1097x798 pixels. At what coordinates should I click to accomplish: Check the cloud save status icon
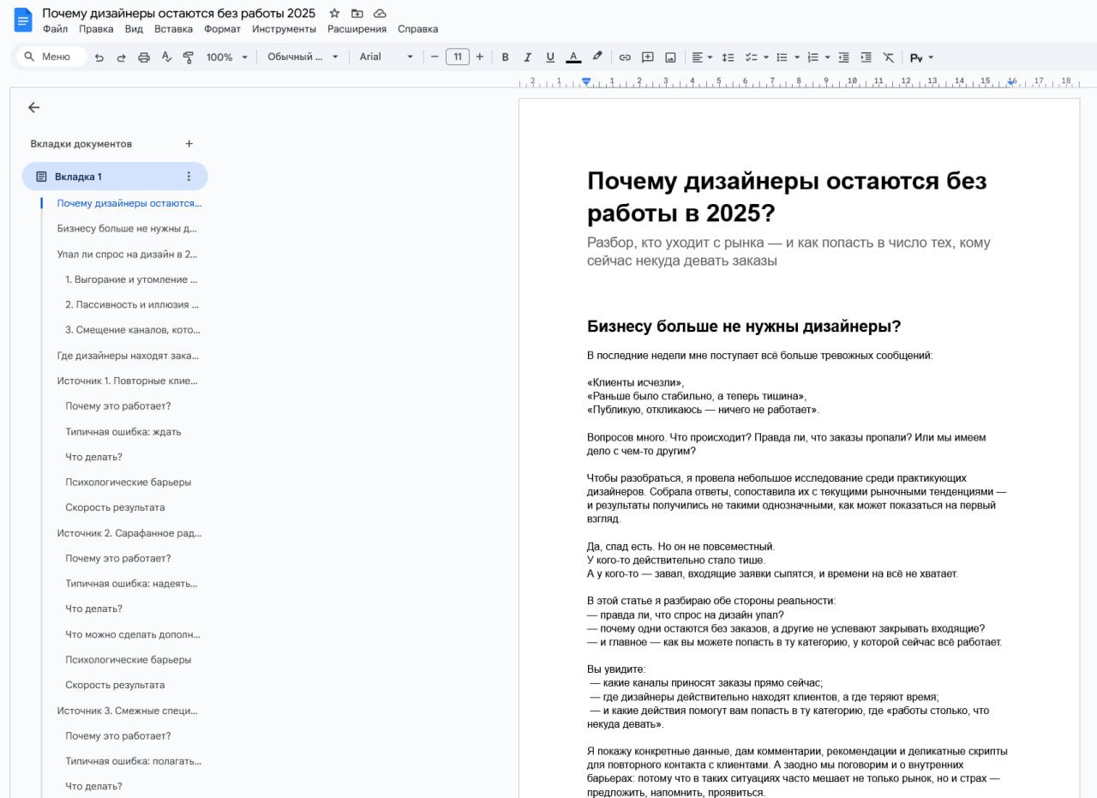click(x=380, y=14)
